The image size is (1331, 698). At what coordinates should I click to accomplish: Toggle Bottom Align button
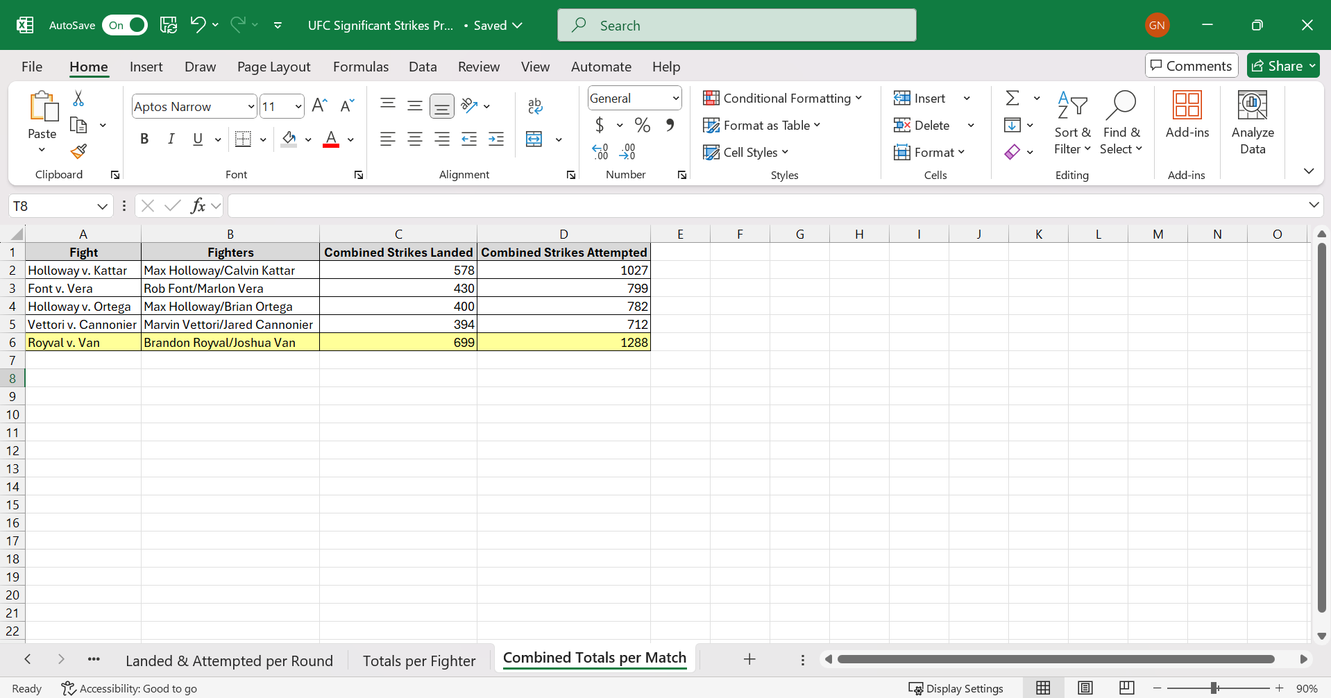tap(442, 106)
